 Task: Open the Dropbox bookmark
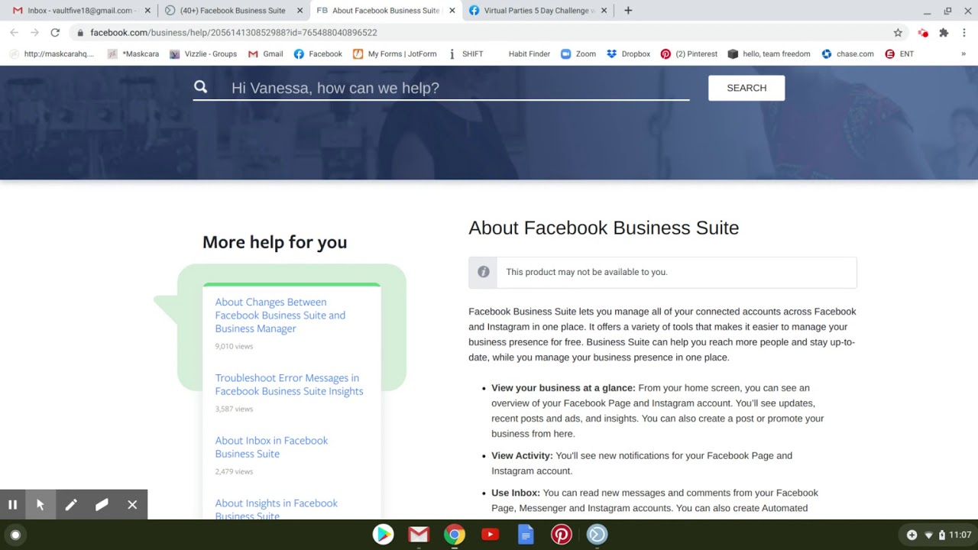tap(628, 54)
